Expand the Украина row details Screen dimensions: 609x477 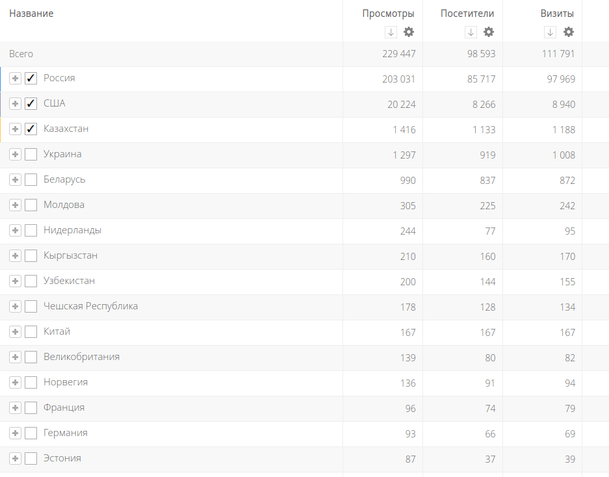16,155
